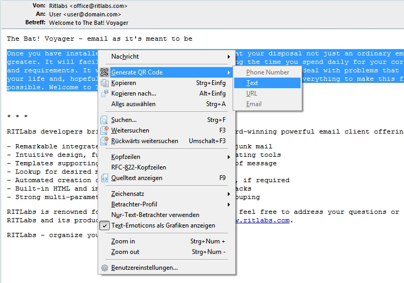Screen dimensions: 404x283
Task: Open Betrachter-Profil menu entry
Action: tap(167, 204)
